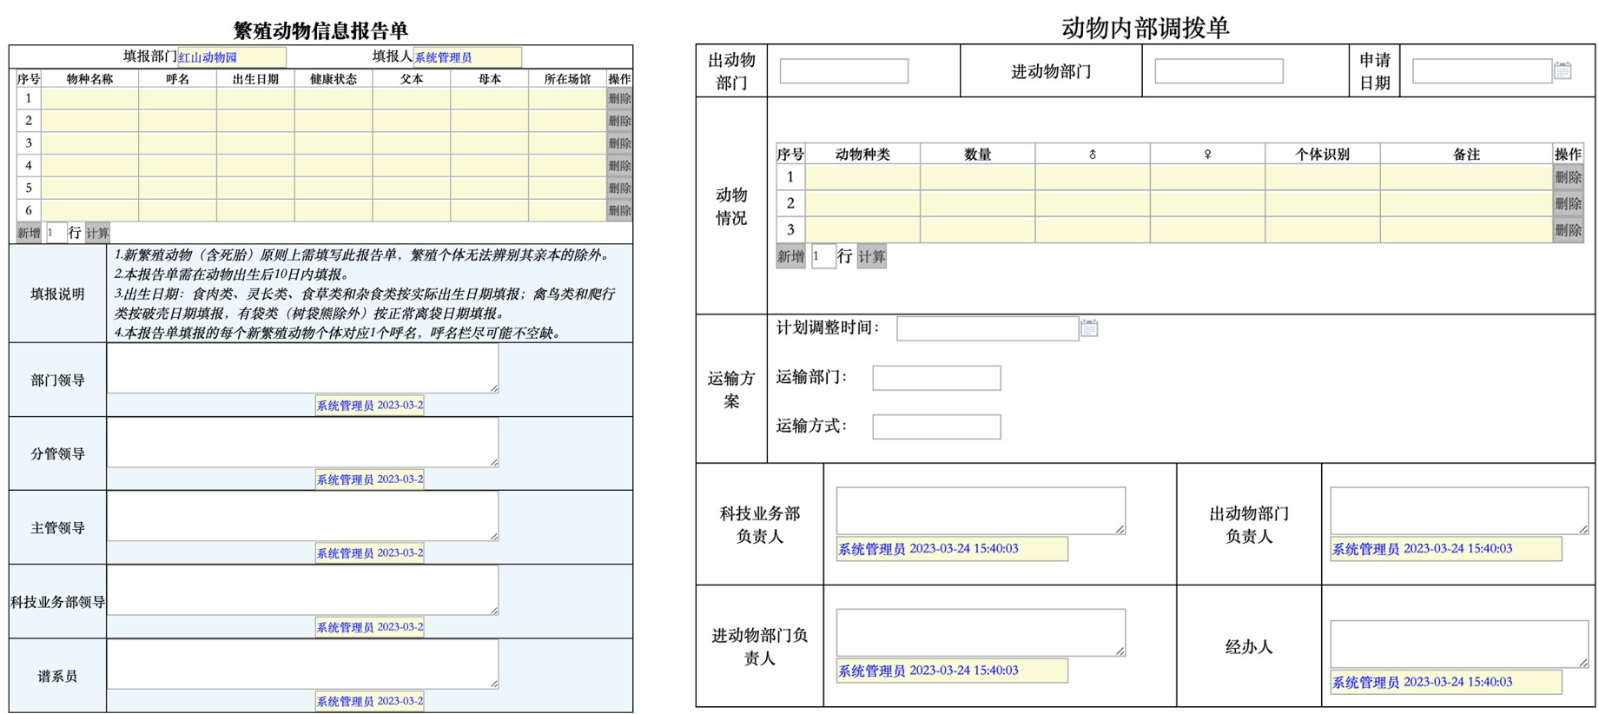1599x714 pixels.
Task: Delete row 1 in 动物内部调拨单 table
Action: pyautogui.click(x=1568, y=177)
